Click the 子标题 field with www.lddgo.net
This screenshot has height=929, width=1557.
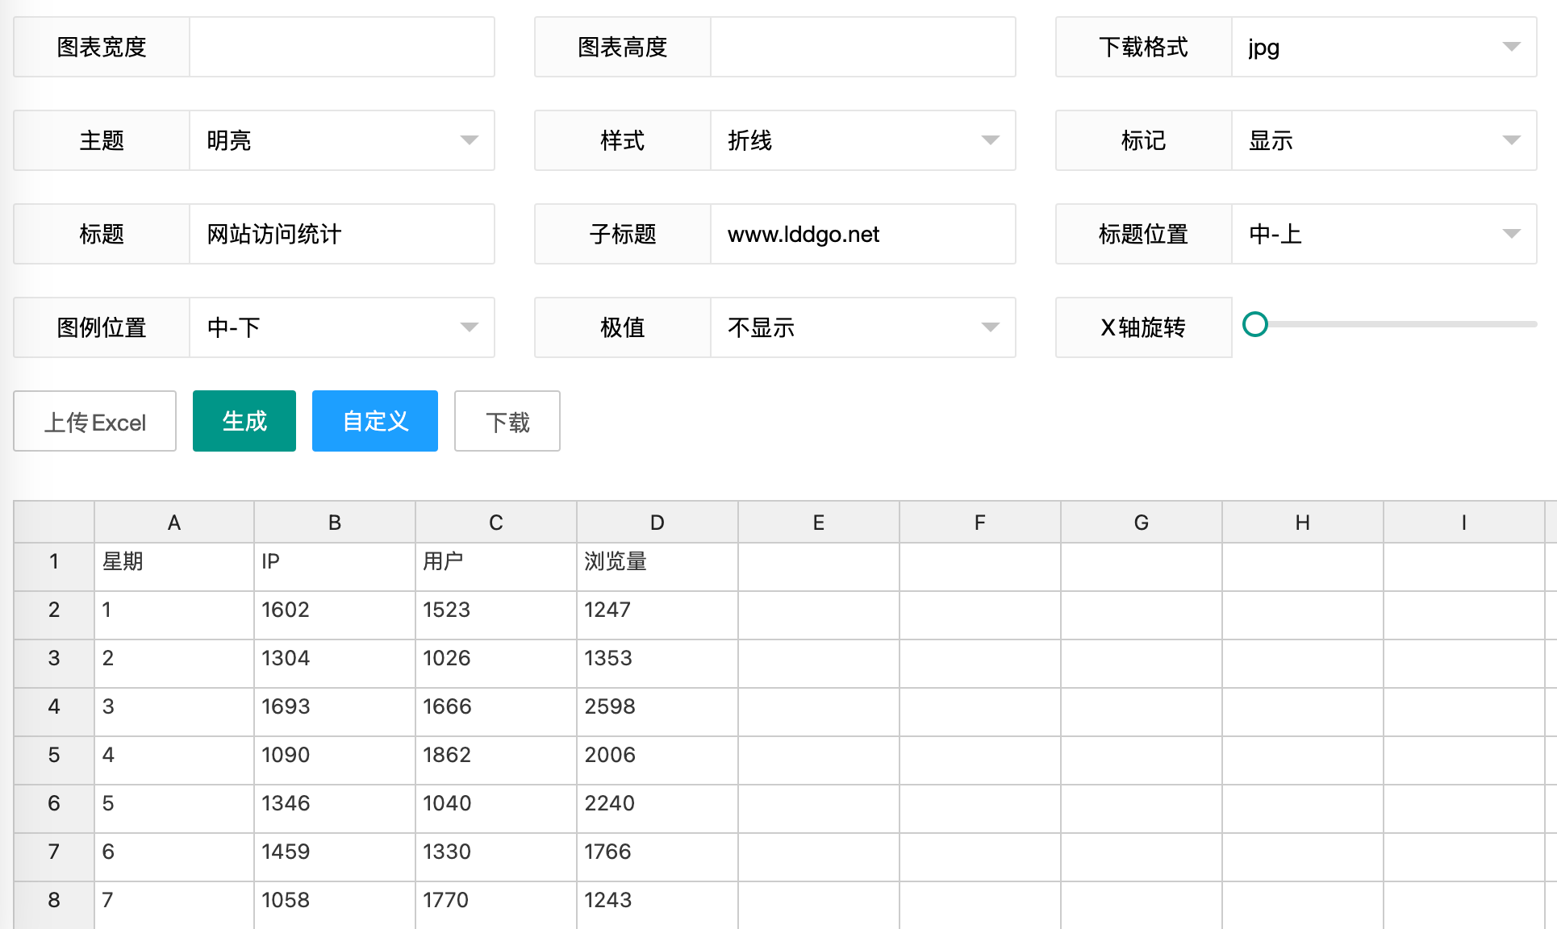tap(862, 234)
